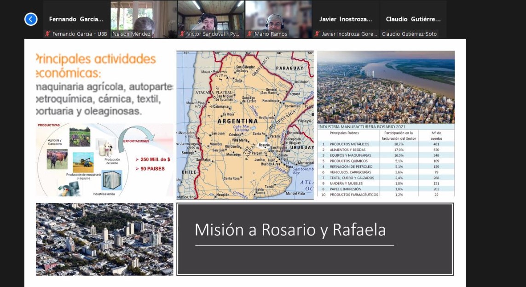The width and height of the screenshot is (526, 287).
Task: Click the Claudio Gutiérrez-Soto name label
Action: click(409, 34)
